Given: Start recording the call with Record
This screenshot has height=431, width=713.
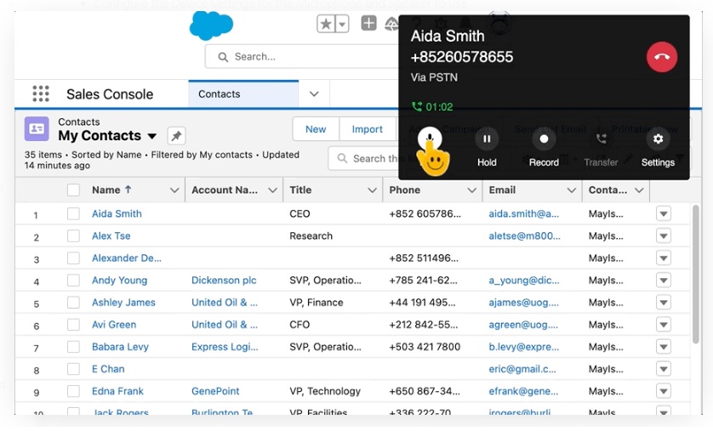Looking at the screenshot, I should 544,139.
